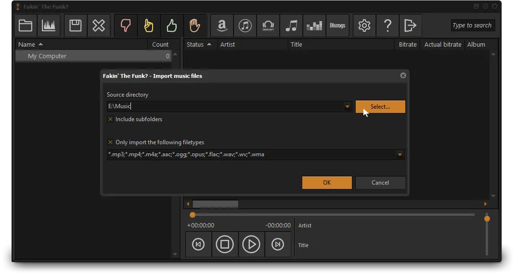516x275 pixels.
Task: Click the track list scroll-down arrow
Action: click(x=493, y=196)
